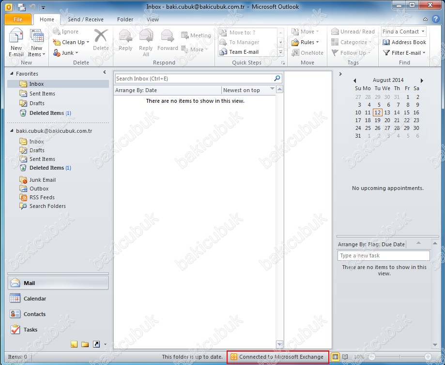This screenshot has height=365, width=445.
Task: Go to next month in calendar
Action: 422,80
